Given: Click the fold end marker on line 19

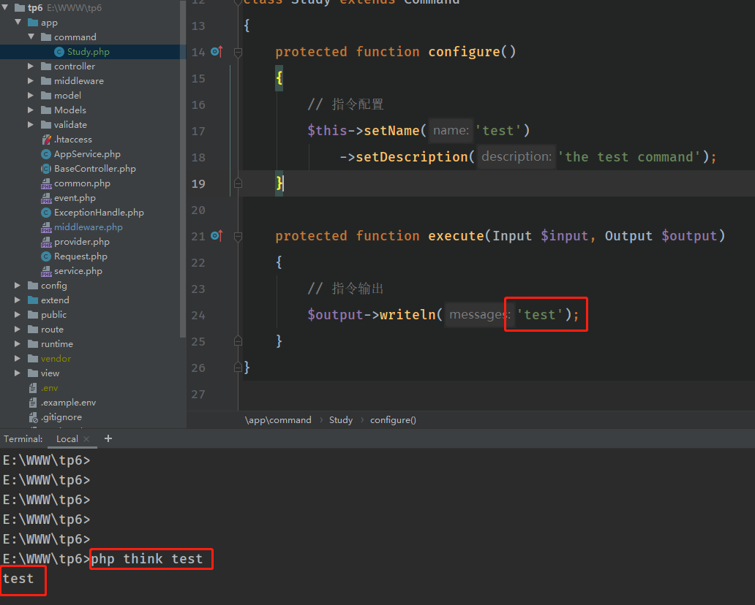Looking at the screenshot, I should 238,183.
